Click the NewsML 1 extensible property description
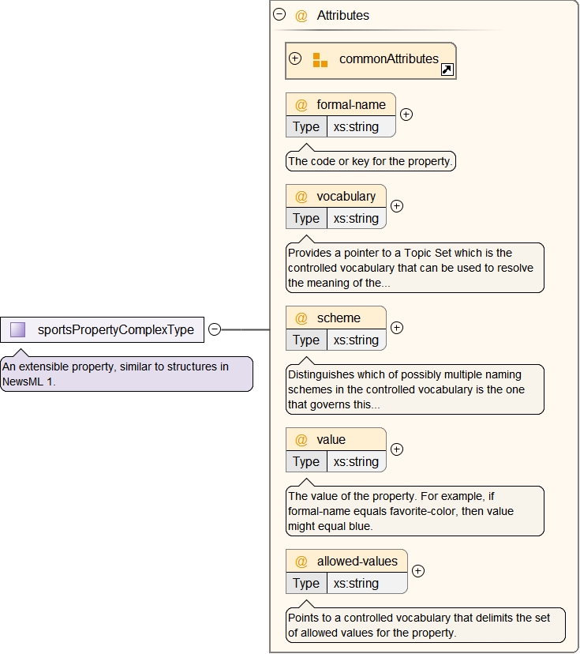Image resolution: width=580 pixels, height=654 pixels. point(126,374)
